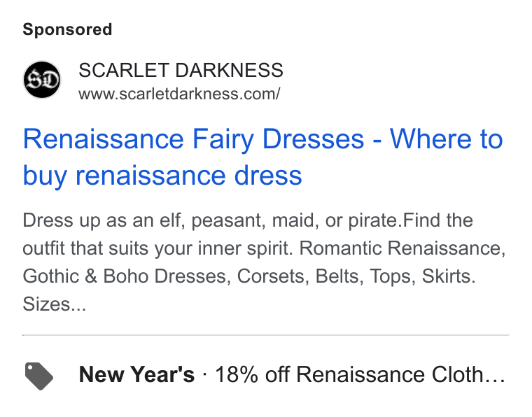Click the 'Romantic Renaissance' description text
The height and width of the screenshot is (417, 532).
click(x=402, y=248)
